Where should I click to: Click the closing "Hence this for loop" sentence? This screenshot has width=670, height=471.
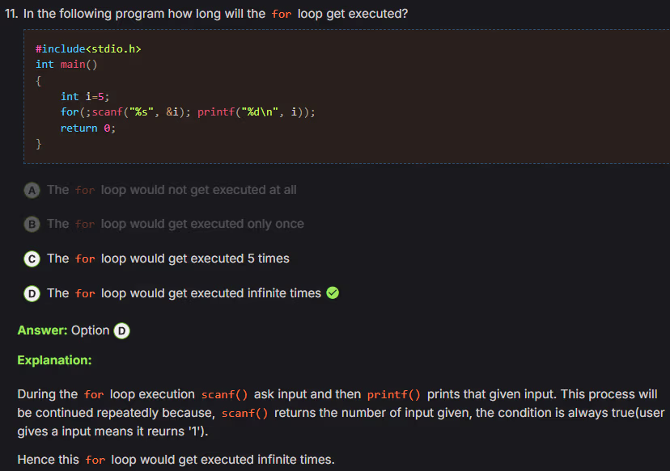[176, 460]
